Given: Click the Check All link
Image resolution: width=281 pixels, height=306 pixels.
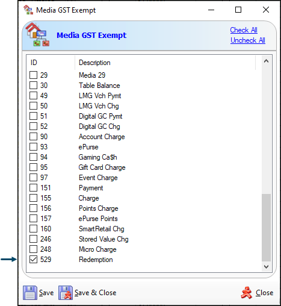Looking at the screenshot, I should 244,30.
